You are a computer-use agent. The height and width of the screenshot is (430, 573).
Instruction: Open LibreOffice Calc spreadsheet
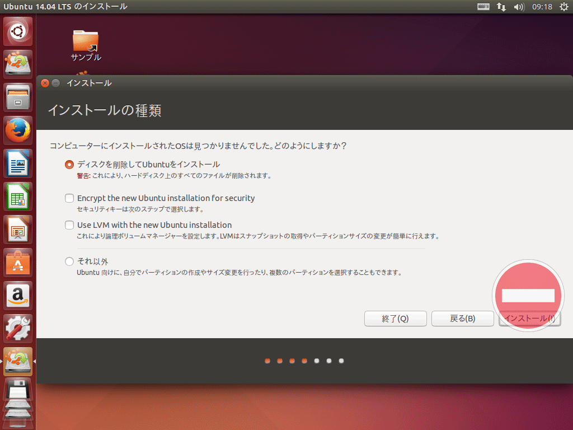[x=18, y=197]
